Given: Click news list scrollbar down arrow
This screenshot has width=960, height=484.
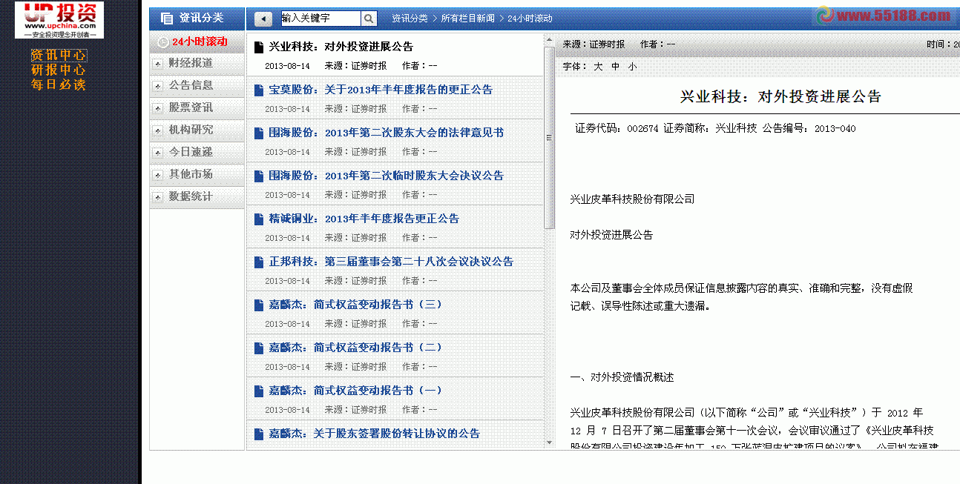Looking at the screenshot, I should [x=549, y=443].
